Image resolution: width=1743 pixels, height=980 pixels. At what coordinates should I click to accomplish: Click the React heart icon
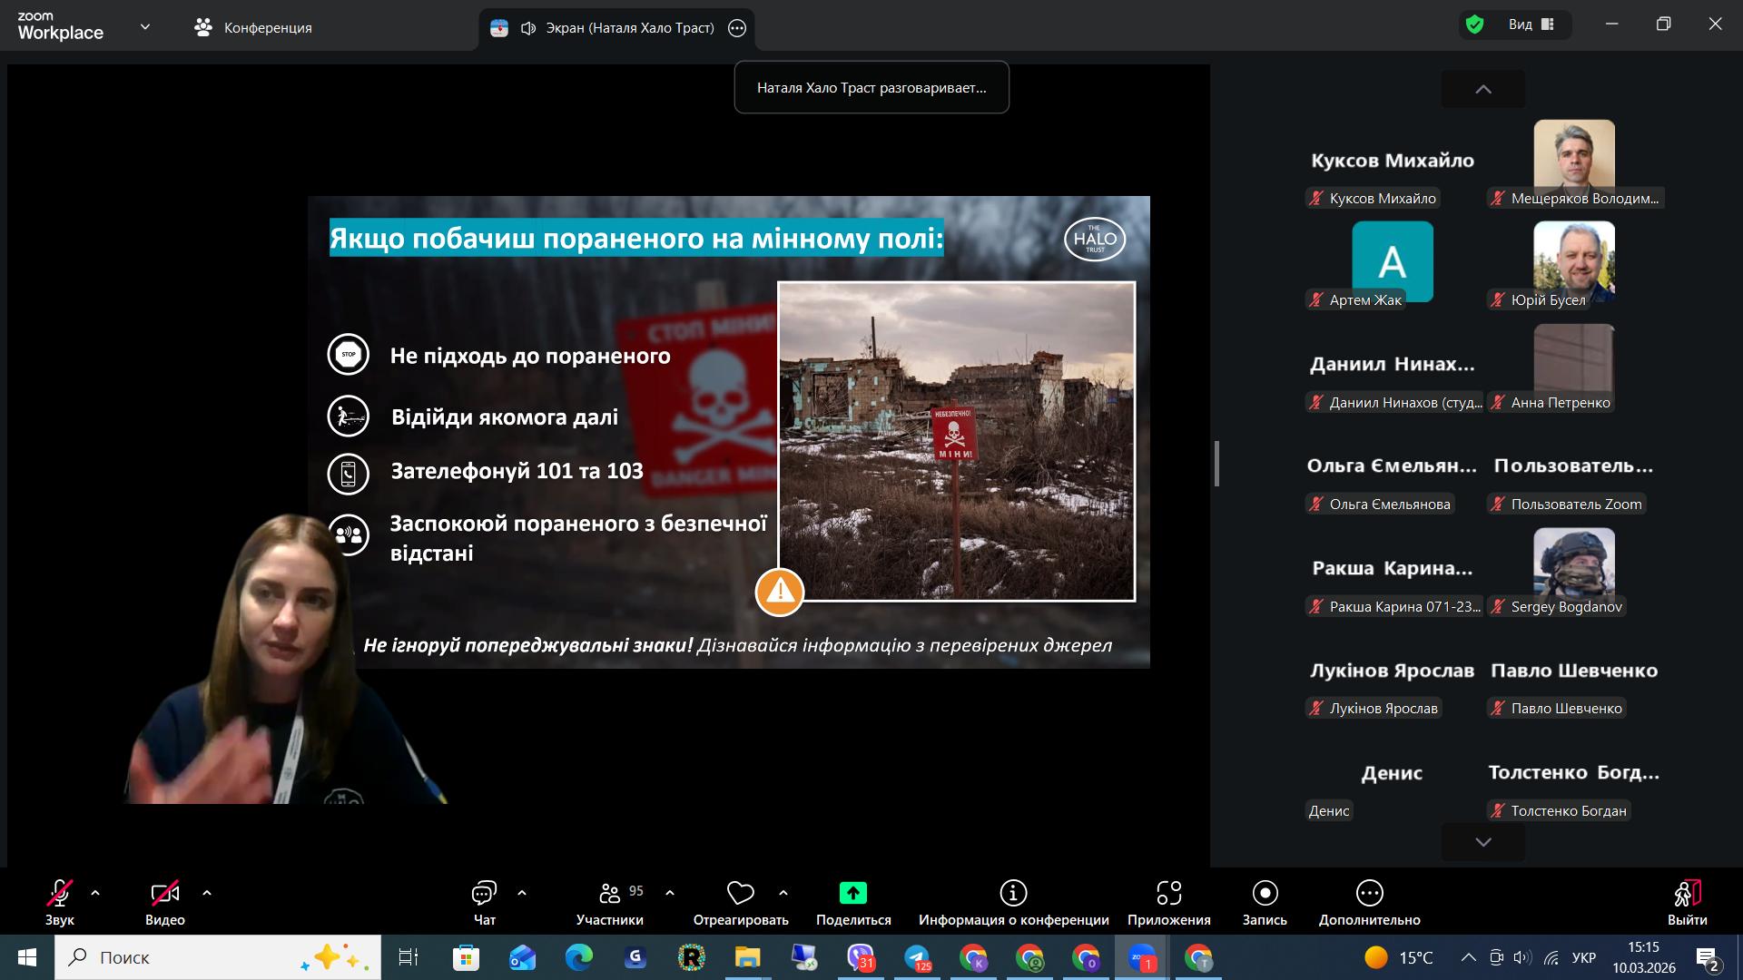pyautogui.click(x=740, y=894)
